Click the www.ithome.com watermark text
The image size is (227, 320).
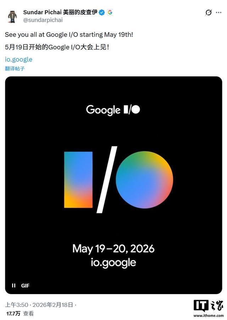pos(208,315)
